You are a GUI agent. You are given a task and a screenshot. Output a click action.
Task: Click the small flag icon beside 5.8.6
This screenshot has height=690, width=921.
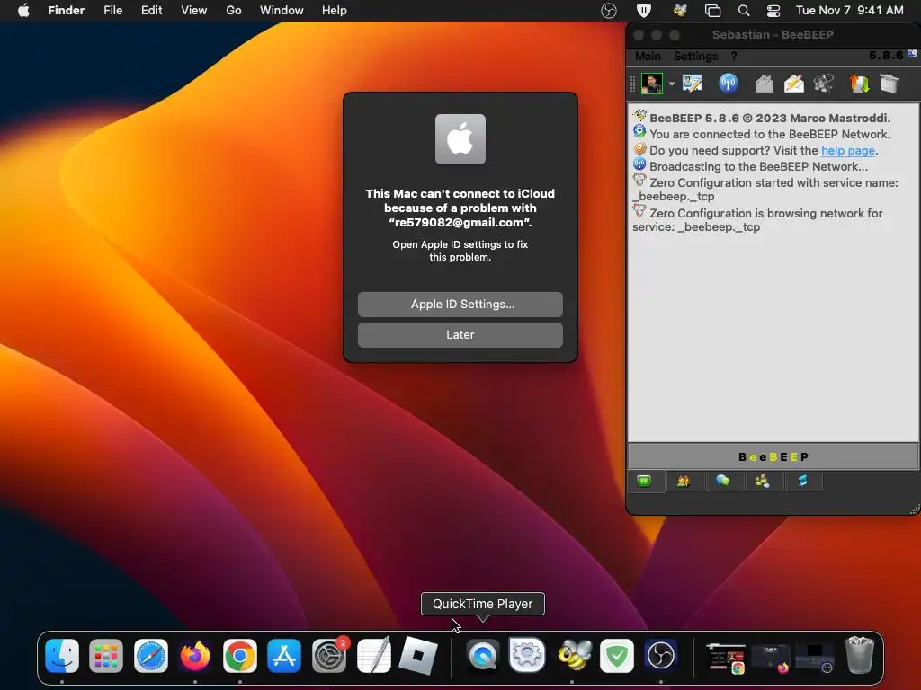point(912,53)
